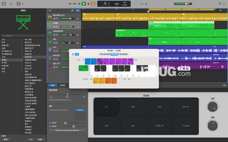Open the Loop Browser icon
Viewport: 228px width, 142px height.
click(x=224, y=4)
